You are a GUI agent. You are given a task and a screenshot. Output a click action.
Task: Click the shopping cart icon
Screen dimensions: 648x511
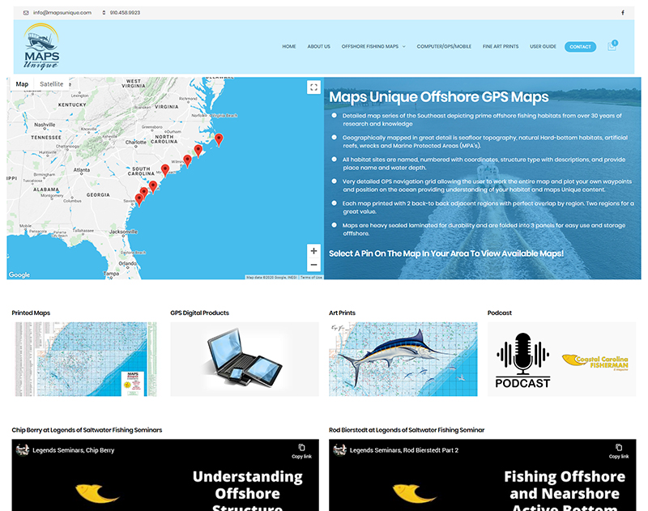(x=612, y=46)
